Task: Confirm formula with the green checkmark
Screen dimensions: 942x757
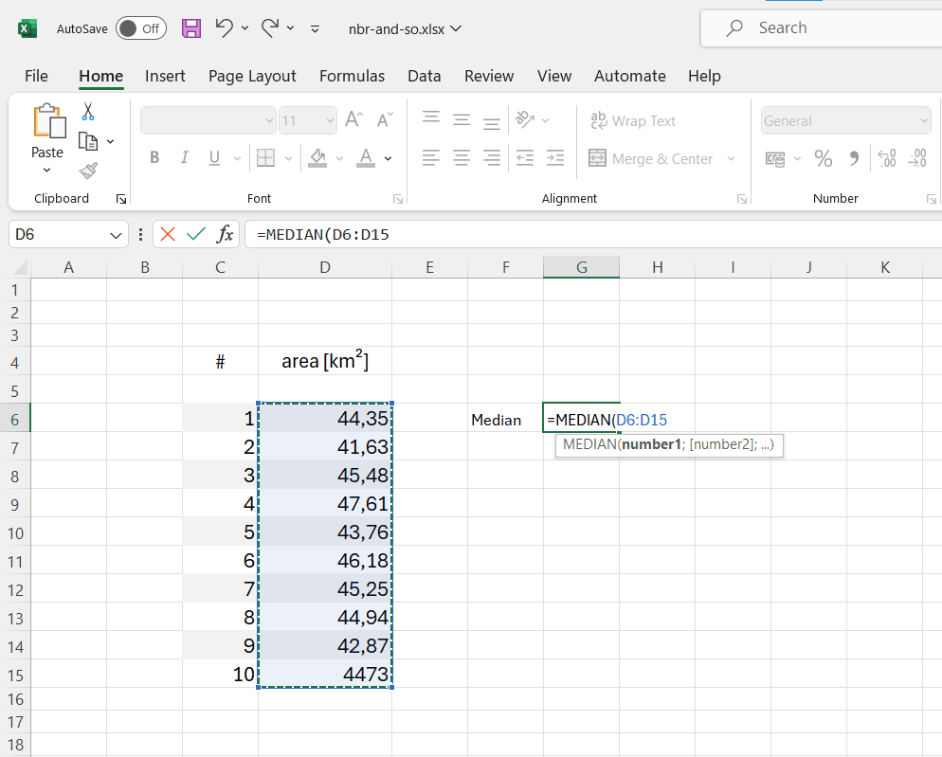Action: 196,234
